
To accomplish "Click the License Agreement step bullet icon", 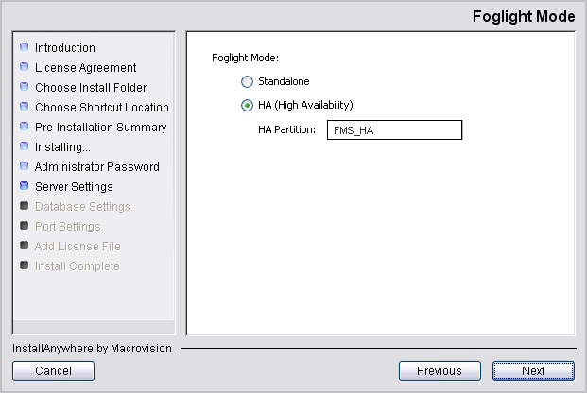I will coord(25,67).
